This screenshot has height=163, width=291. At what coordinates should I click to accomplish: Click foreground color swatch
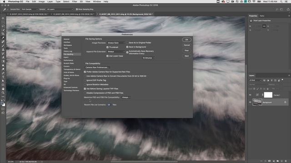click(2, 104)
